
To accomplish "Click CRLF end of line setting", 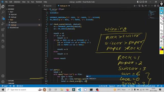I will 124,86.
